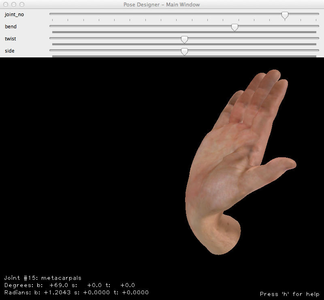Click the joint_no slider handle

point(285,15)
